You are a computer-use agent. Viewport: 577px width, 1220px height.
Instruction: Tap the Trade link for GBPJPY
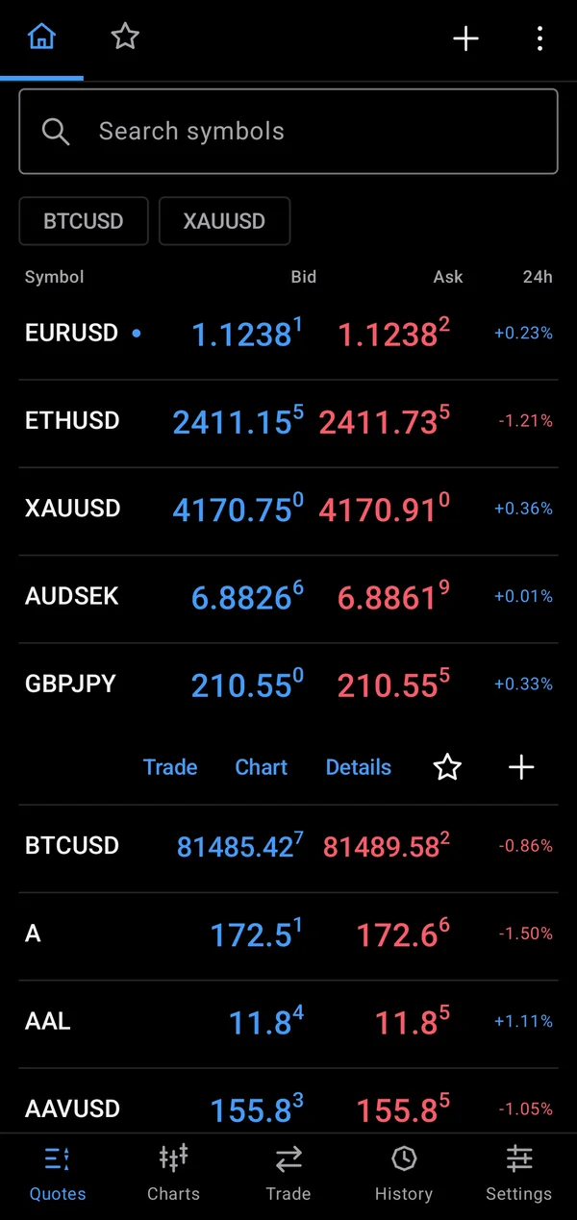point(170,767)
